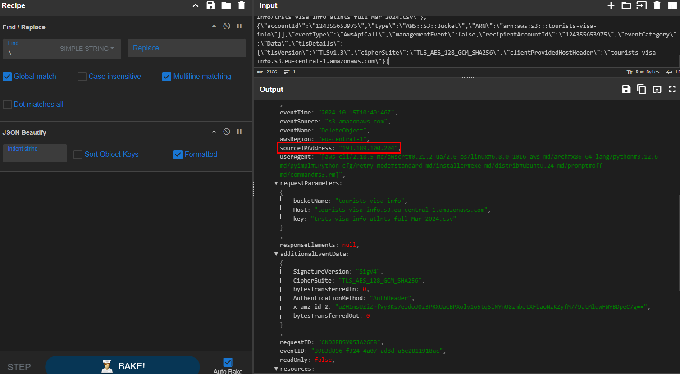
Task: Copy raw output to clipboard
Action: click(x=641, y=89)
